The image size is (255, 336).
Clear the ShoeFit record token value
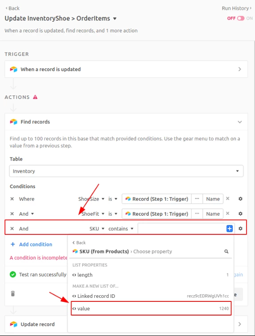[x=228, y=213]
